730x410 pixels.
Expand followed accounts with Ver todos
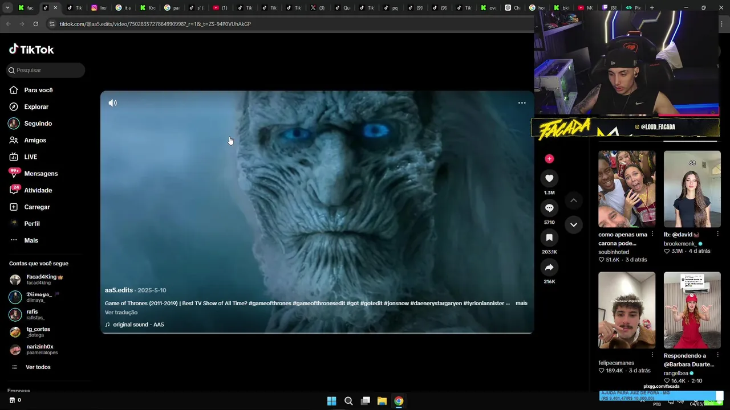tap(38, 367)
